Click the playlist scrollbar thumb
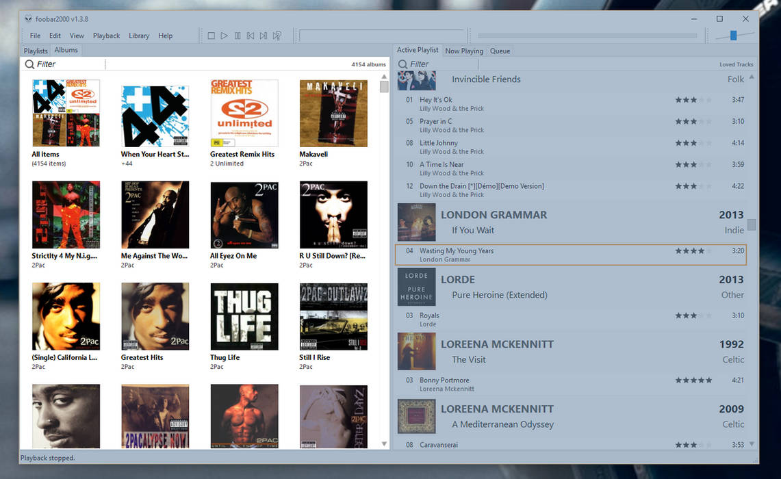Screen dimensions: 781x479 tap(752, 224)
